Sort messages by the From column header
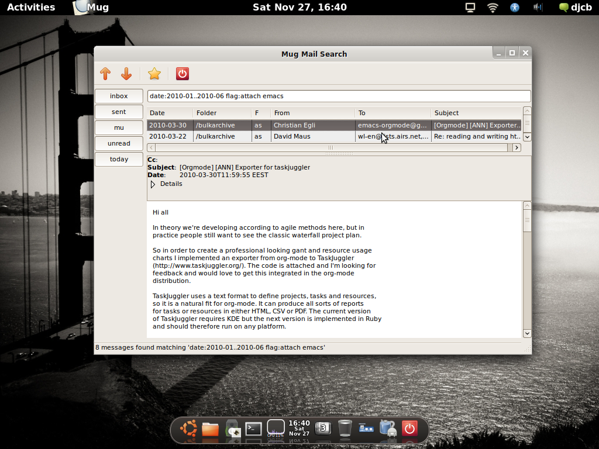 pyautogui.click(x=282, y=113)
